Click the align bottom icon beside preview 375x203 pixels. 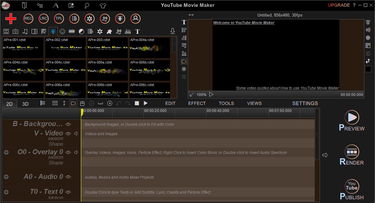[184, 53]
